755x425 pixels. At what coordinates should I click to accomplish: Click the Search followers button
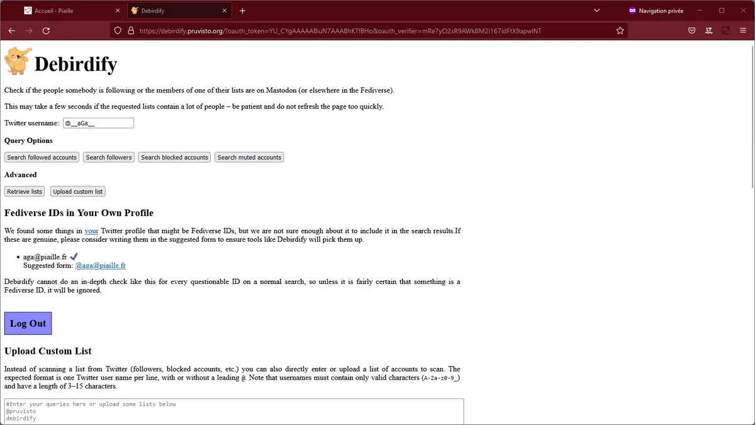(x=109, y=157)
